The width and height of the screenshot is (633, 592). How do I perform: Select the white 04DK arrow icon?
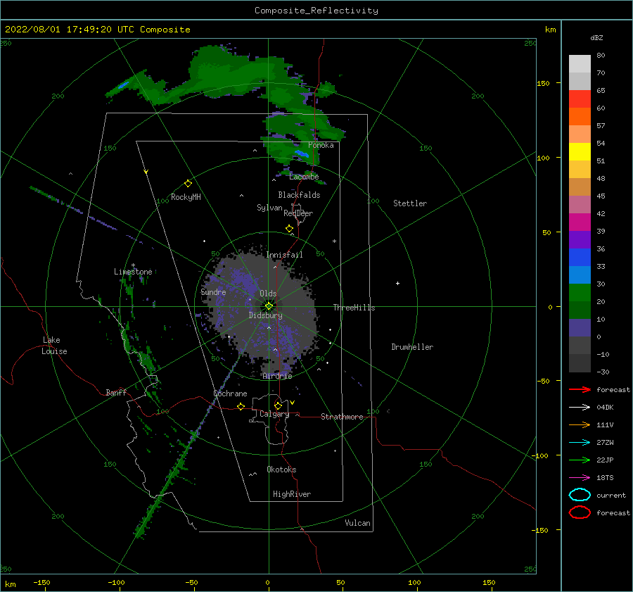click(x=580, y=407)
